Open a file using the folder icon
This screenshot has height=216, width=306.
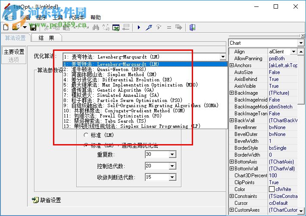tap(16, 28)
